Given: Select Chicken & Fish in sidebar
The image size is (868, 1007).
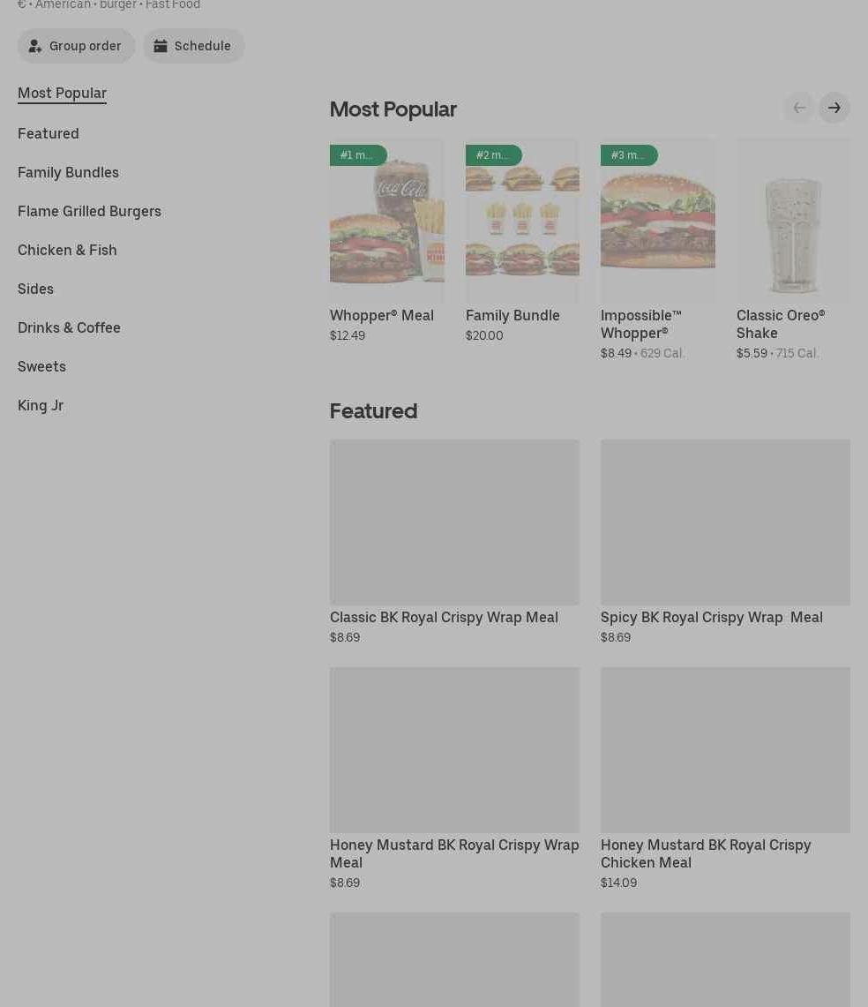Looking at the screenshot, I should [x=67, y=250].
